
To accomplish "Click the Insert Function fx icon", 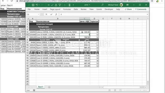I will pos(56,14).
